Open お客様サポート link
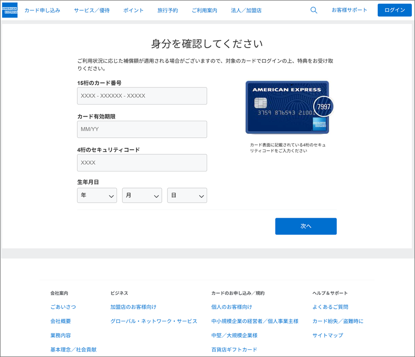Screen dimensions: 415x357 [349, 10]
